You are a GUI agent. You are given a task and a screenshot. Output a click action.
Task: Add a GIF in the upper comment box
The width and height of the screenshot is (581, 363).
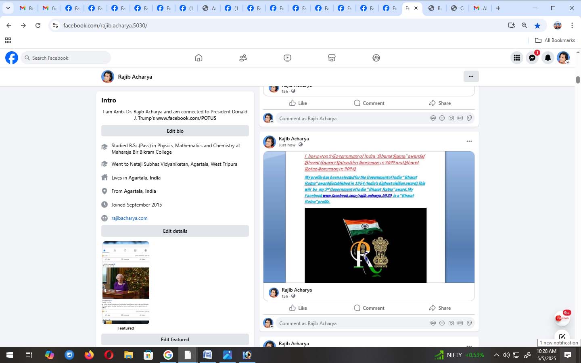coord(460,118)
